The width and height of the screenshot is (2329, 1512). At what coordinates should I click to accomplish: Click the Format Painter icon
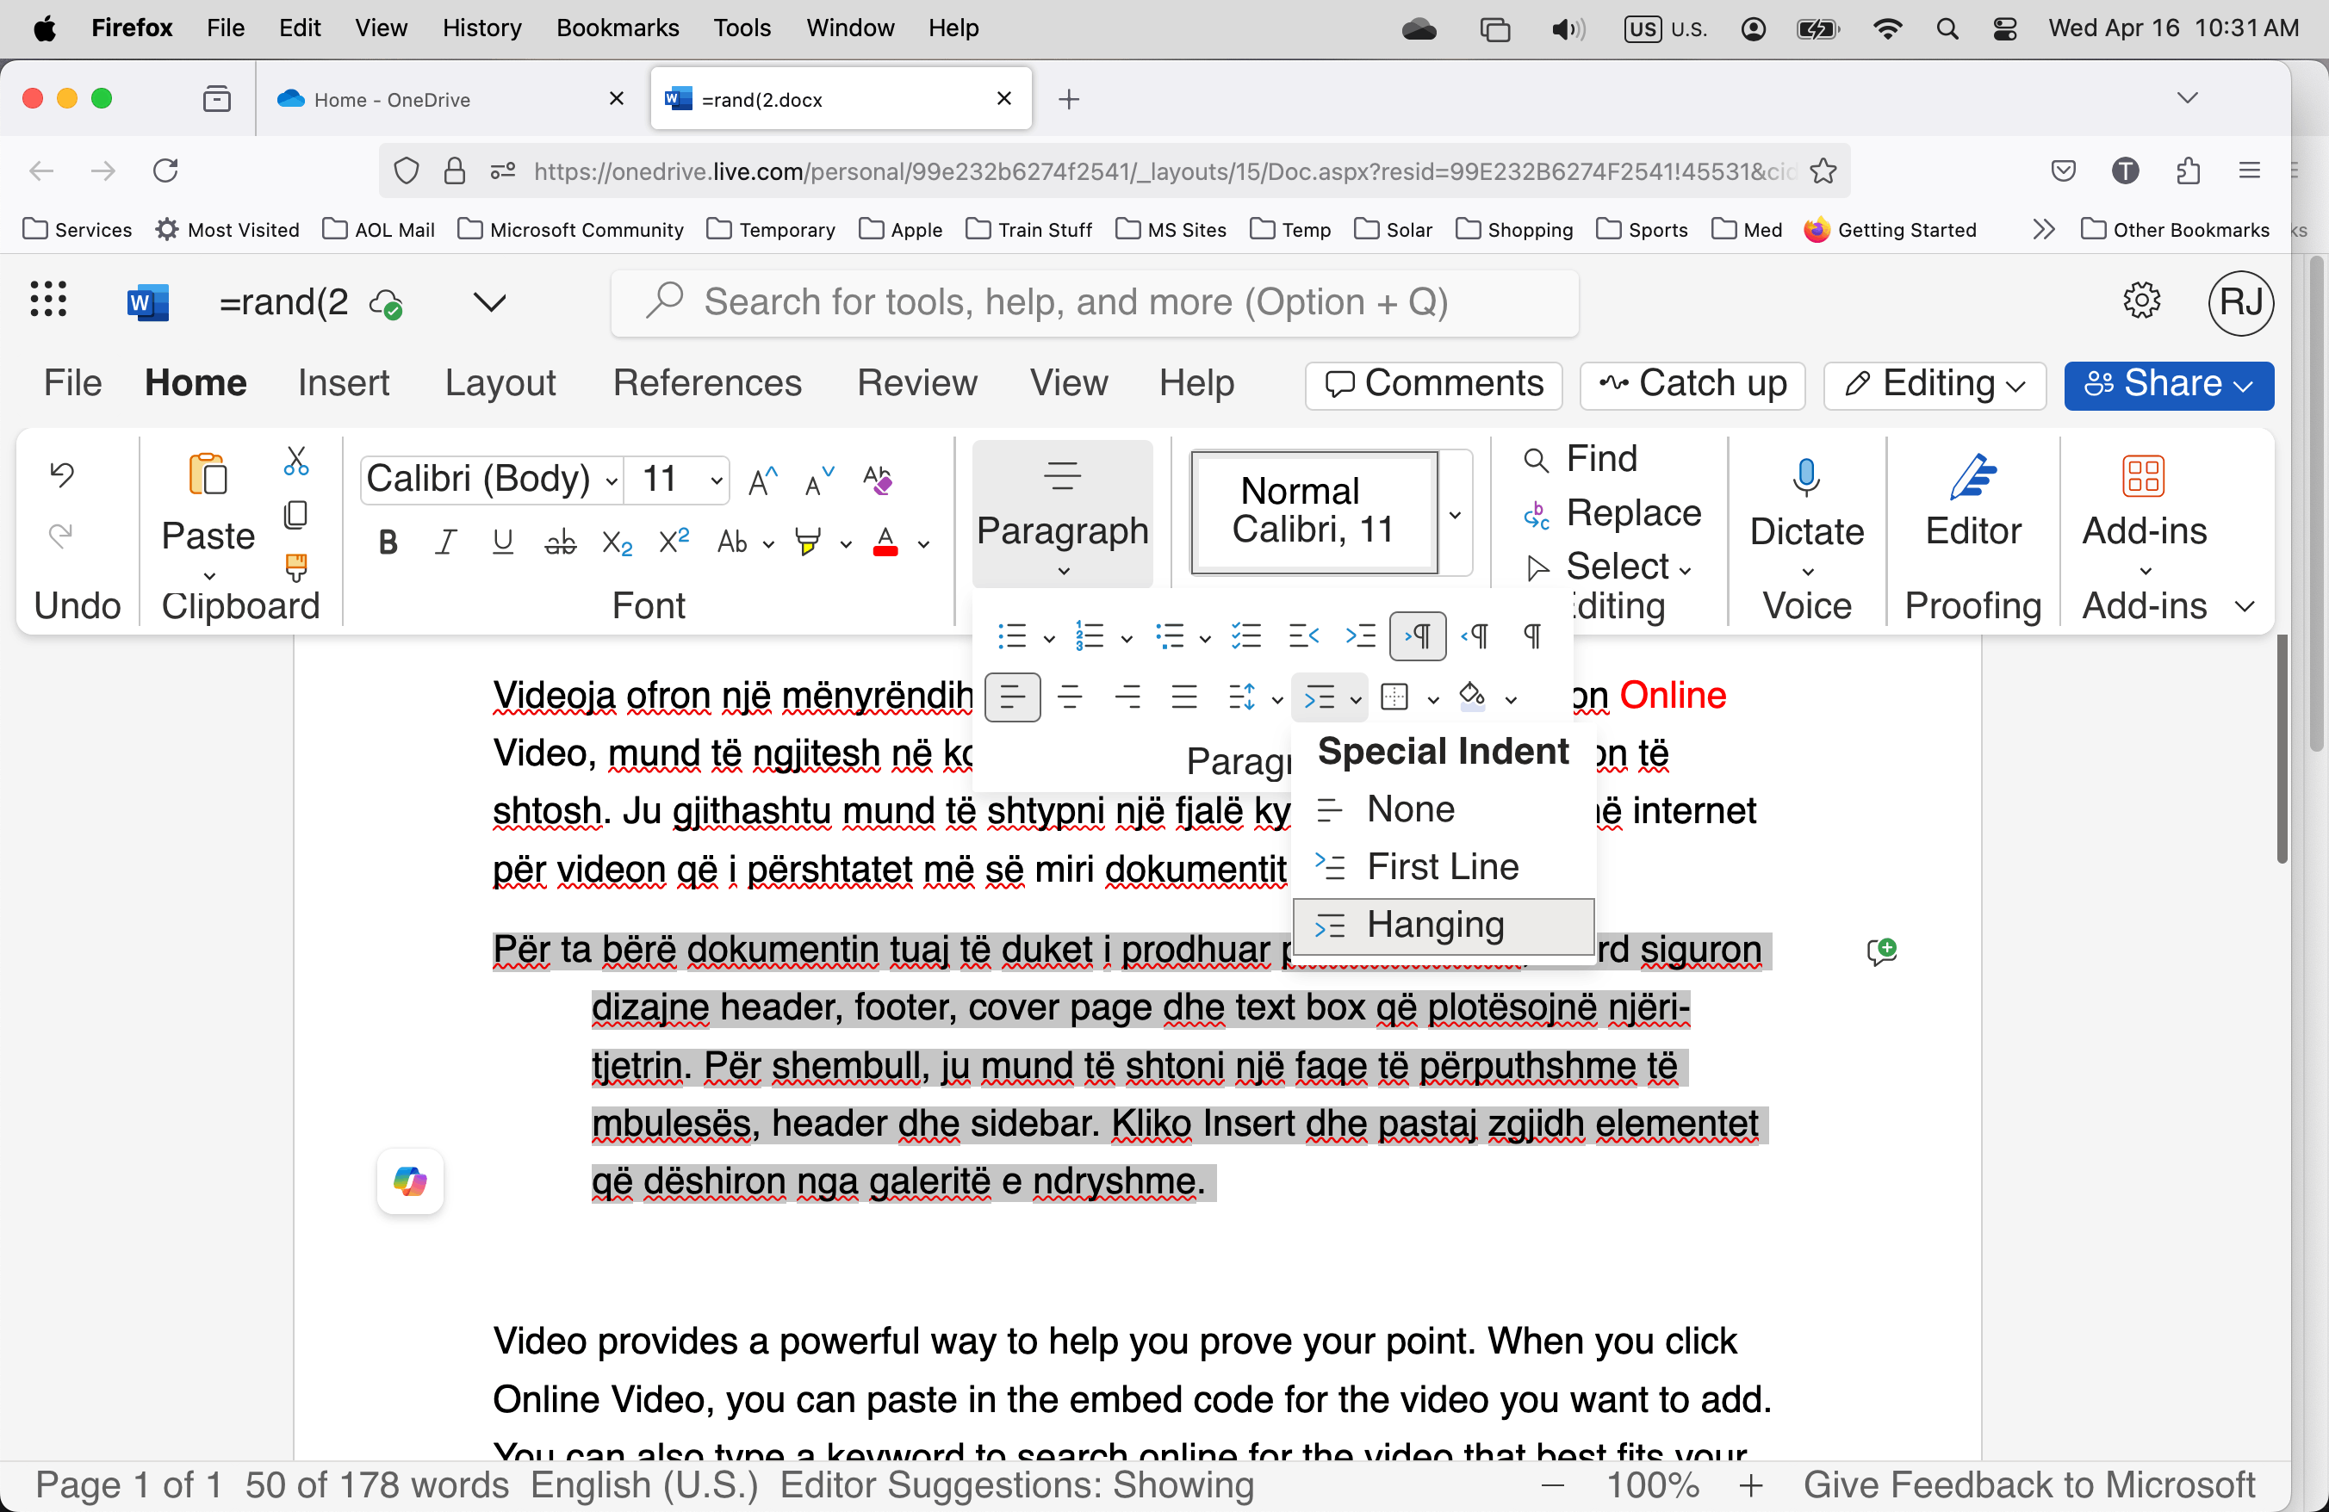[x=295, y=567]
